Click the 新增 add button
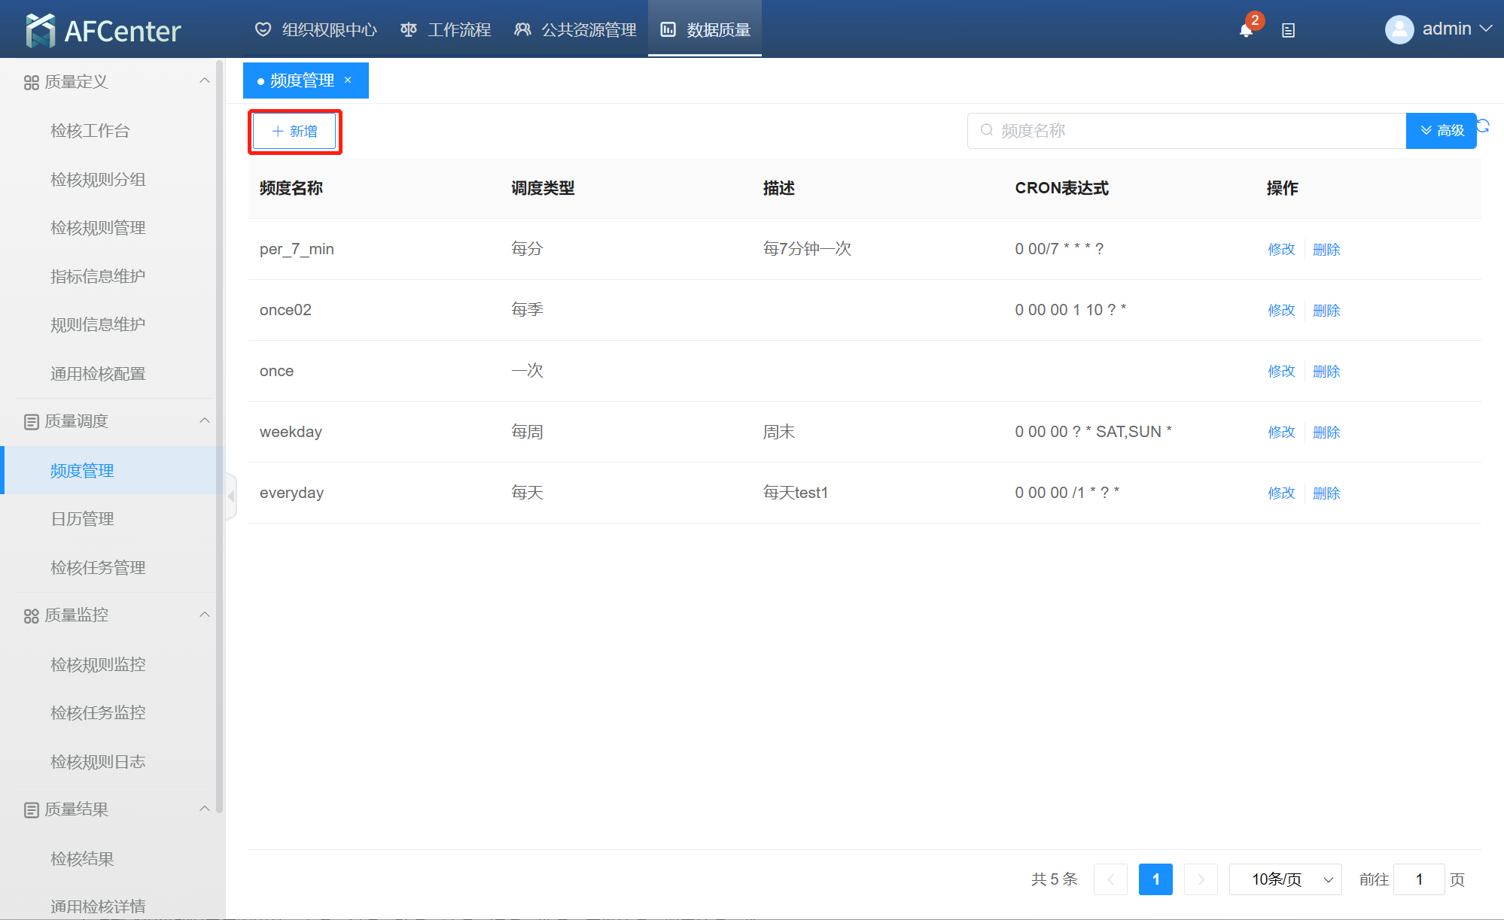The width and height of the screenshot is (1504, 920). tap(294, 132)
